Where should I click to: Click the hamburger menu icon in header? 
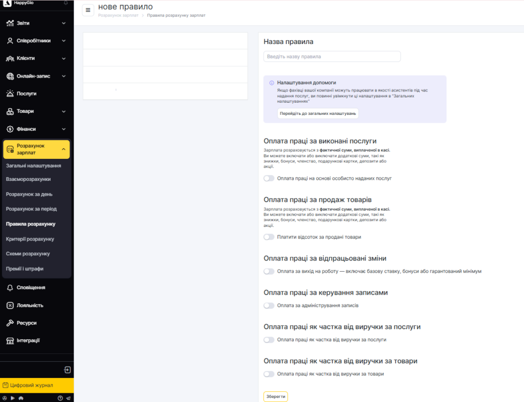point(88,10)
